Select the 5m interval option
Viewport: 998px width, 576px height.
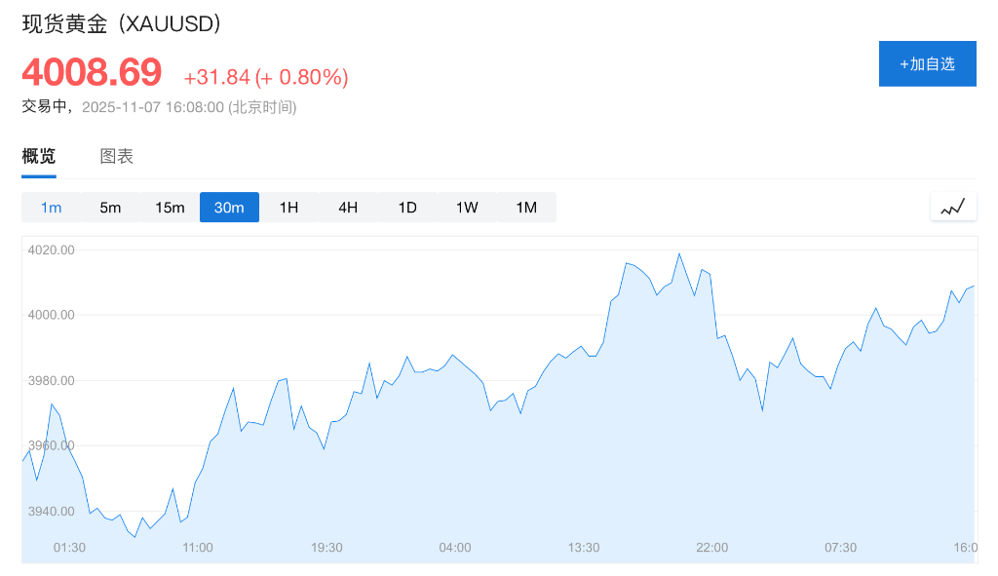(110, 208)
